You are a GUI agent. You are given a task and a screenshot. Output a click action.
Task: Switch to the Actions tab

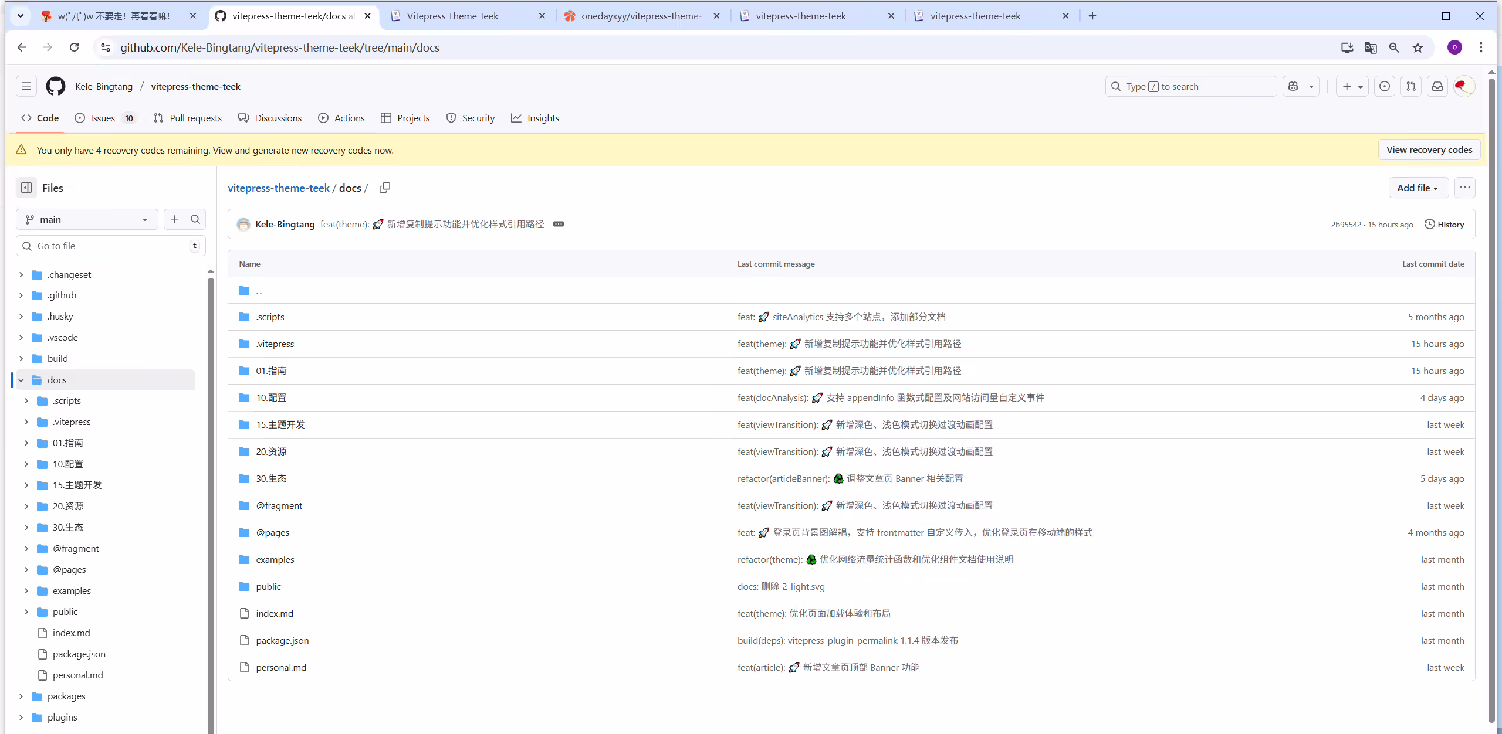(x=341, y=118)
